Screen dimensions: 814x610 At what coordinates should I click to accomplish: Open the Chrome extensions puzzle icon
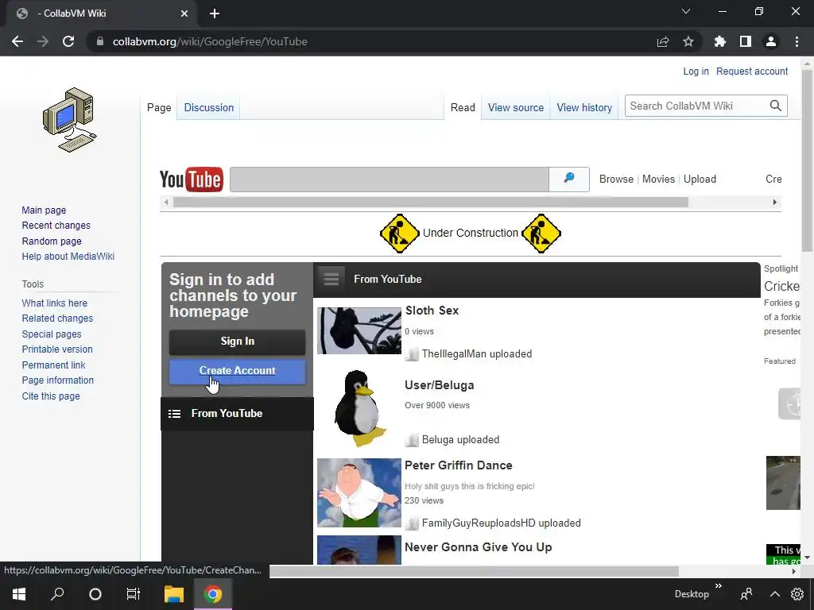tap(719, 41)
